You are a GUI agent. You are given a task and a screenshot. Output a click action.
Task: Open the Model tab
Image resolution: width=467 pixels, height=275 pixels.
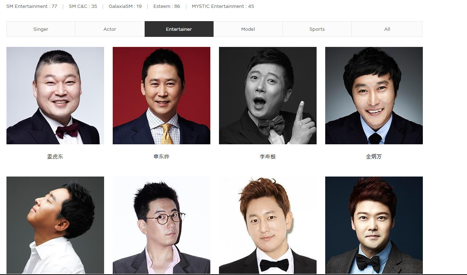point(248,29)
